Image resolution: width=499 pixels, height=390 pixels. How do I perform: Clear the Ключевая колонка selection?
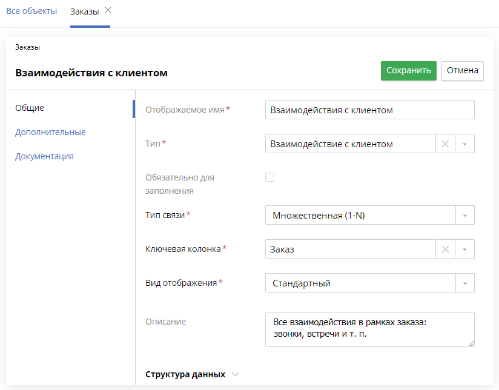click(445, 249)
